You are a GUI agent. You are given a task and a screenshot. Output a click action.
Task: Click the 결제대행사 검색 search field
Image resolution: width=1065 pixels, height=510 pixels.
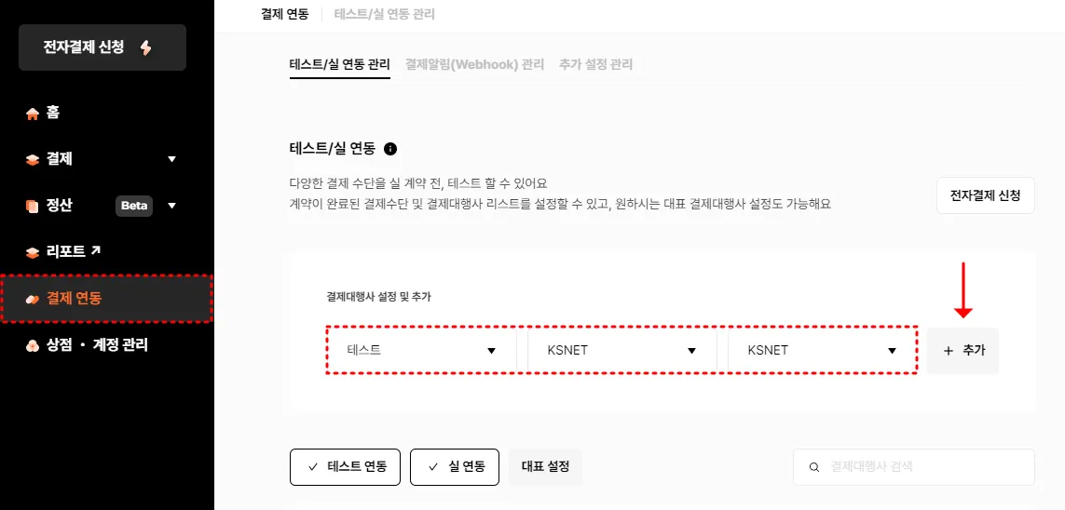tap(922, 467)
